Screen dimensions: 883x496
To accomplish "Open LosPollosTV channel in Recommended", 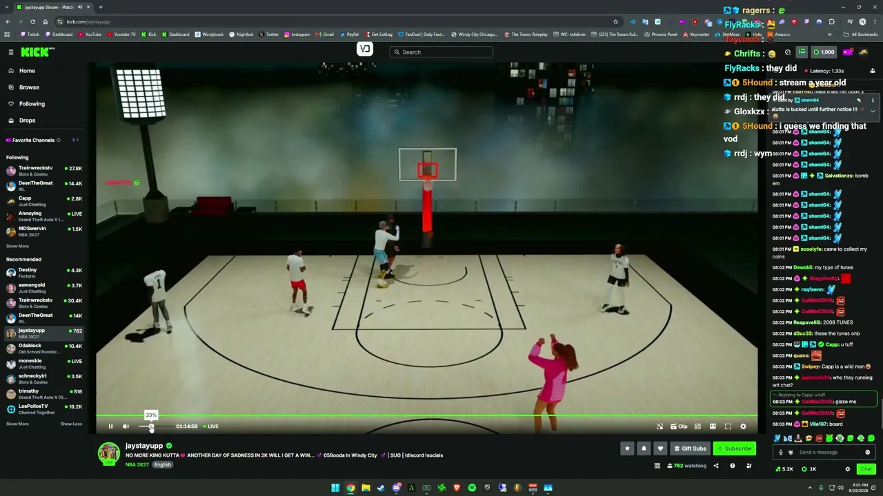I will point(45,409).
